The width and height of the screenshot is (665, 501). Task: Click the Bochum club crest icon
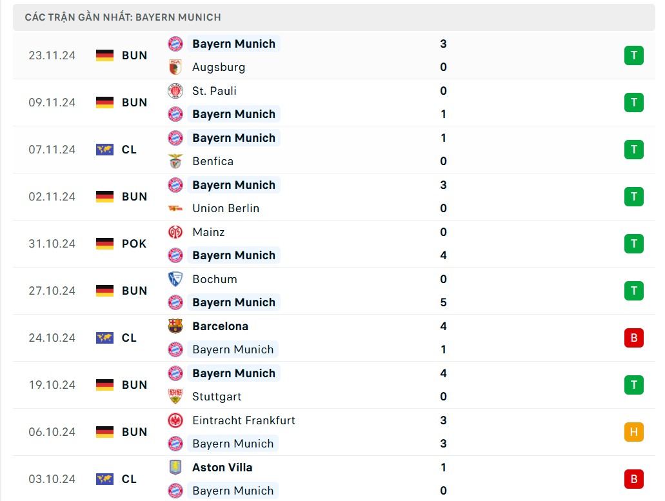click(x=175, y=279)
